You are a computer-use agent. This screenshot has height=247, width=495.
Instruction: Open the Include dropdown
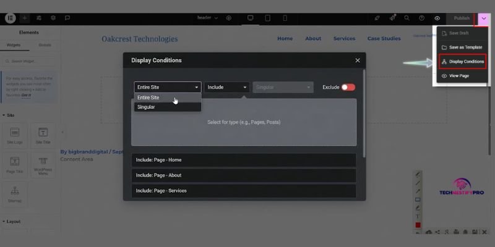[x=226, y=87]
